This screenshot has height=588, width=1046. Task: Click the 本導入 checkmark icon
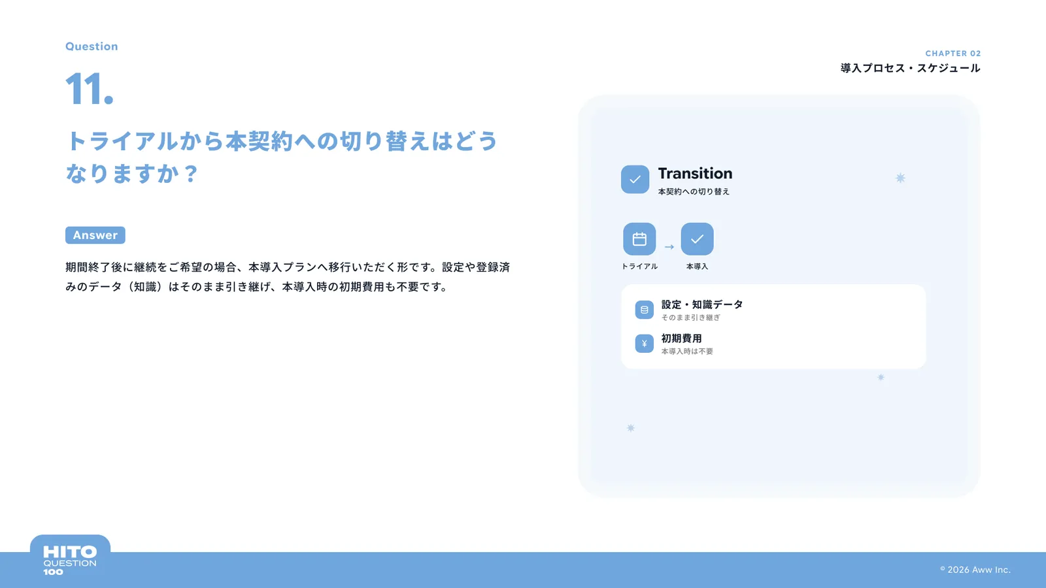coord(697,239)
